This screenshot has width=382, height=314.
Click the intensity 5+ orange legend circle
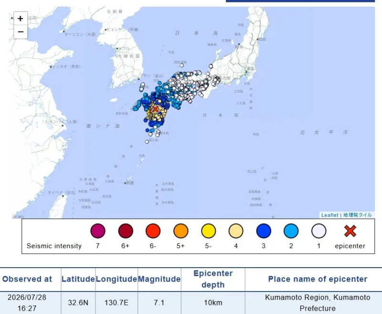pos(181,231)
